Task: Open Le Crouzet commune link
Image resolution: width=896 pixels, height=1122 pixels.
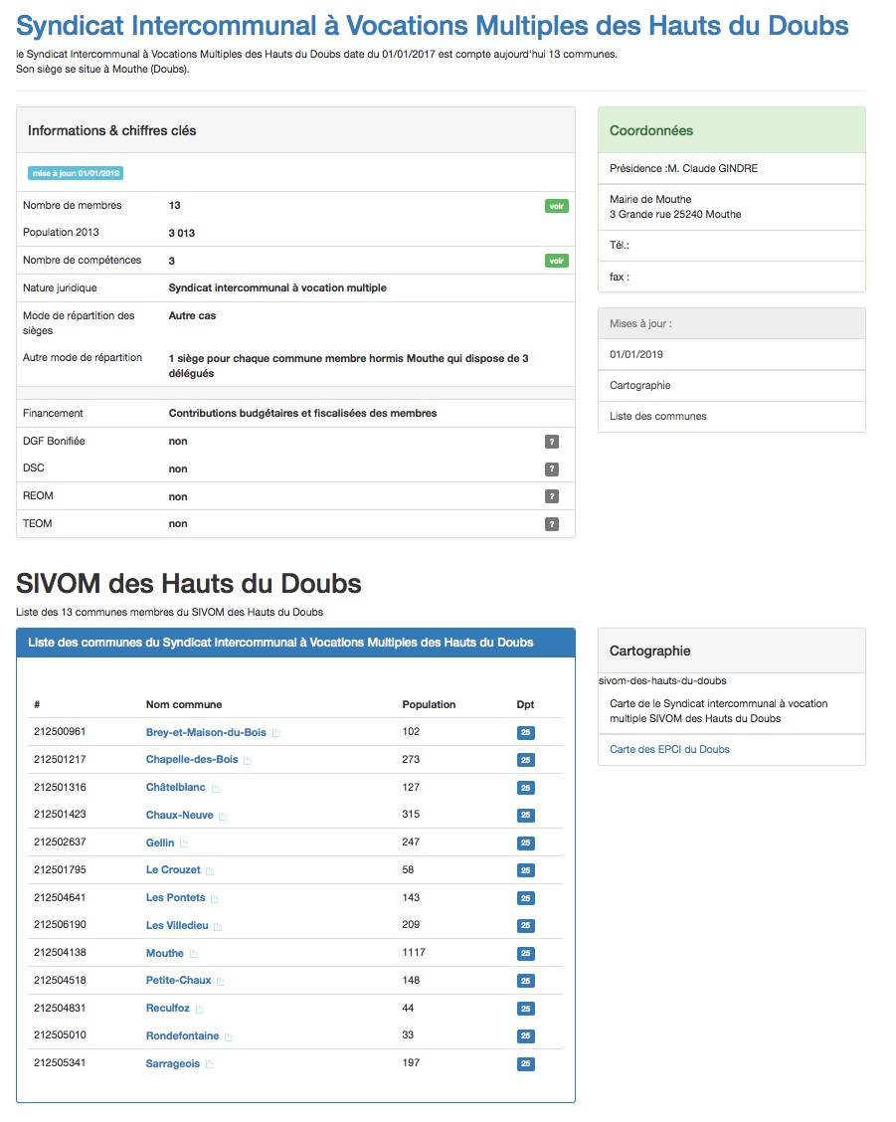Action: coord(173,870)
